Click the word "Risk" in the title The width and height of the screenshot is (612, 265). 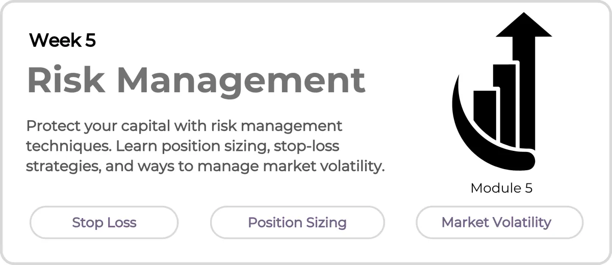pos(66,79)
